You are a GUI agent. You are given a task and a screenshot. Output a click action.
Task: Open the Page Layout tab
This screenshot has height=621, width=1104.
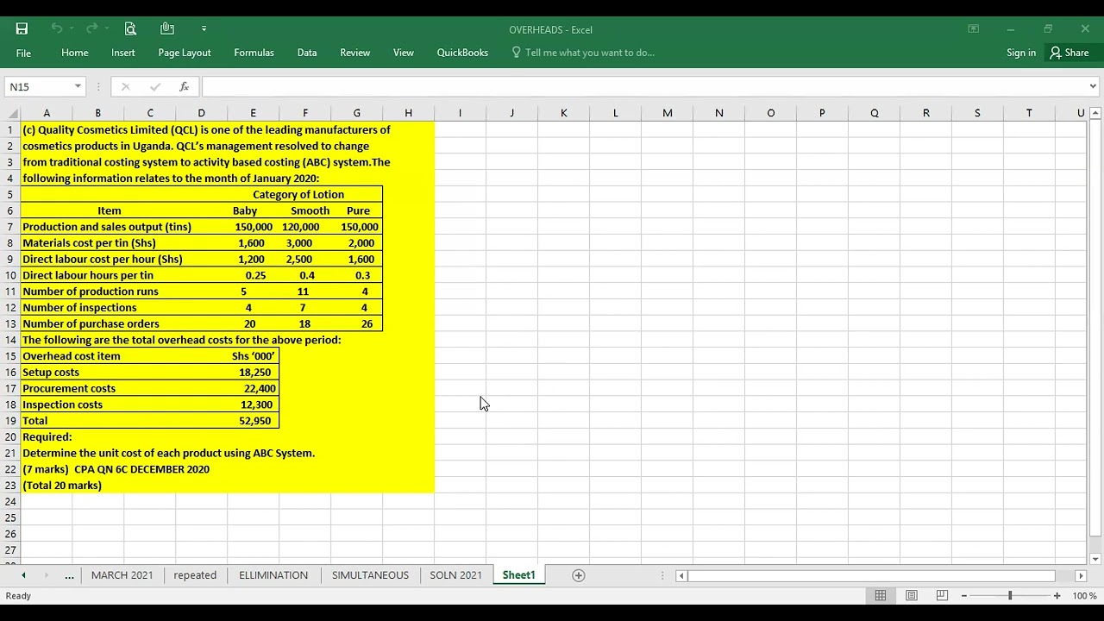point(185,53)
